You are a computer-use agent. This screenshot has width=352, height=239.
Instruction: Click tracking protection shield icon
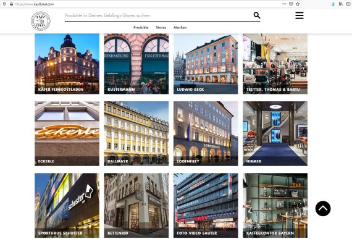click(x=4, y=4)
